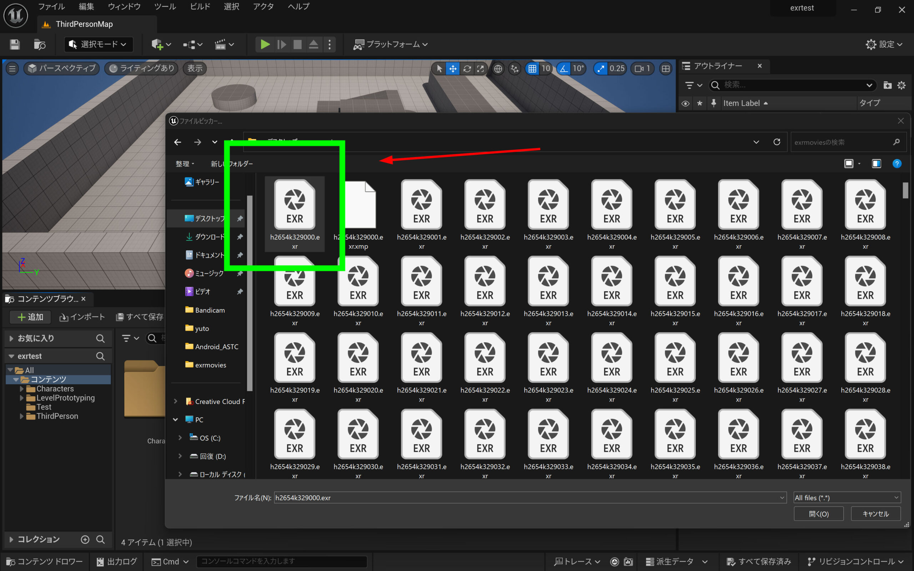914x571 pixels.
Task: Open the 選択モード dropdown
Action: (x=98, y=45)
